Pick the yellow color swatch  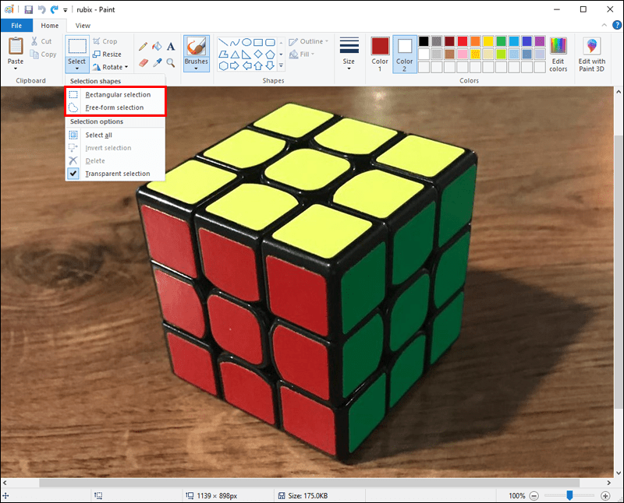click(x=488, y=41)
